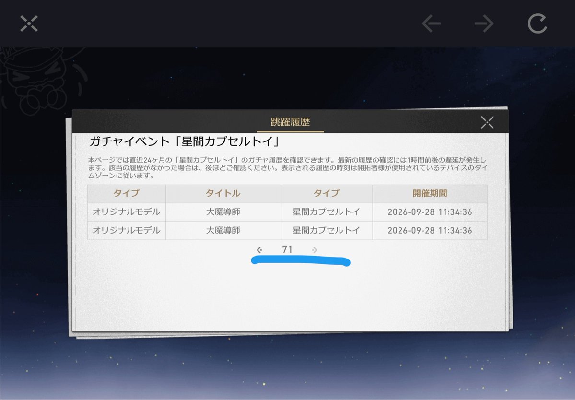Select the 跳躍履歴 tab
Screen dimensions: 575x400
290,122
